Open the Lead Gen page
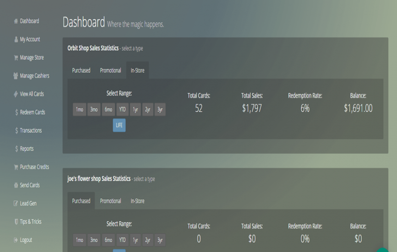This screenshot has height=252, width=397. point(28,203)
